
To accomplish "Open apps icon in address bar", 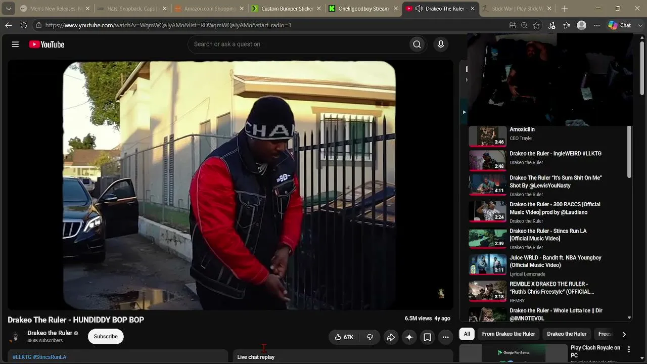I will [513, 25].
